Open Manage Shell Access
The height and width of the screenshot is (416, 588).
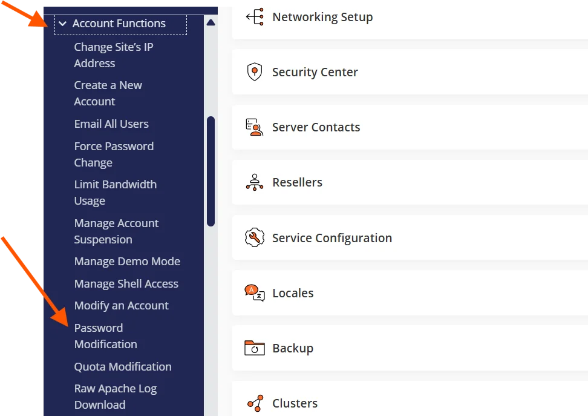(126, 284)
